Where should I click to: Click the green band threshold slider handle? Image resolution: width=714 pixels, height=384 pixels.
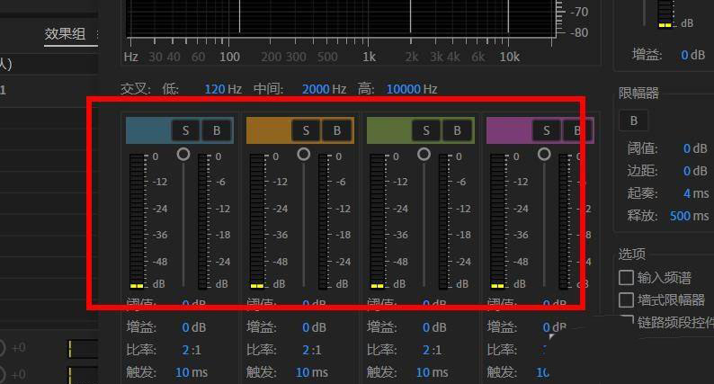tap(424, 155)
